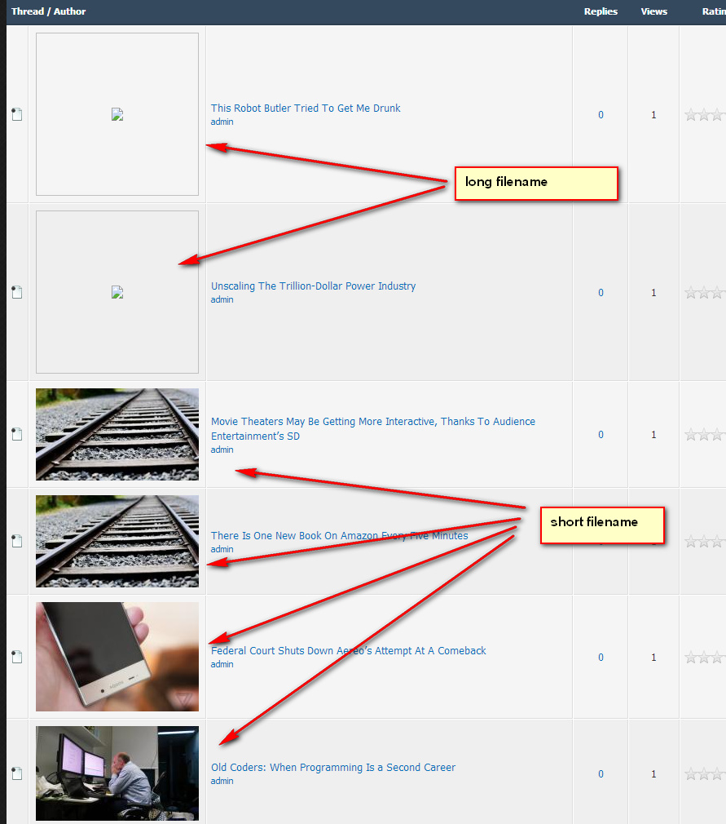Sort threads by Replies column header
Viewport: 726px width, 824px height.
[601, 11]
